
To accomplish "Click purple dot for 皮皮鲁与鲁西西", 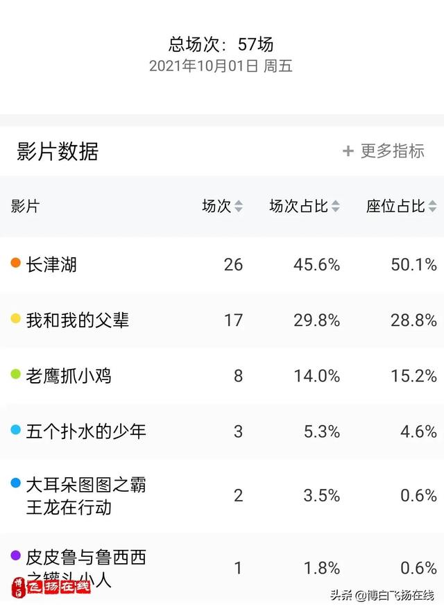I will (15, 556).
